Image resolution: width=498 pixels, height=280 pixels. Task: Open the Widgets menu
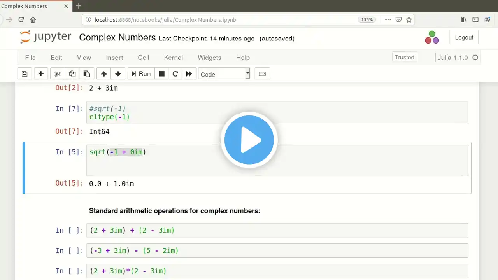pyautogui.click(x=209, y=58)
